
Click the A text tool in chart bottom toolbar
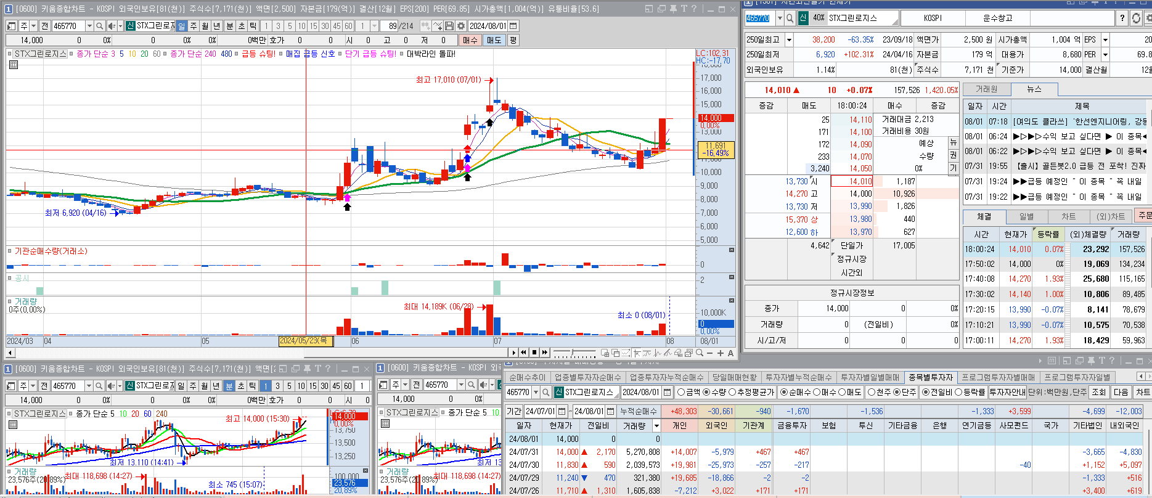point(730,353)
